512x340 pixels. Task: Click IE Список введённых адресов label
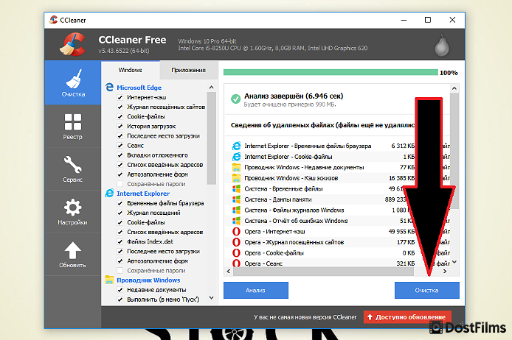coord(165,232)
